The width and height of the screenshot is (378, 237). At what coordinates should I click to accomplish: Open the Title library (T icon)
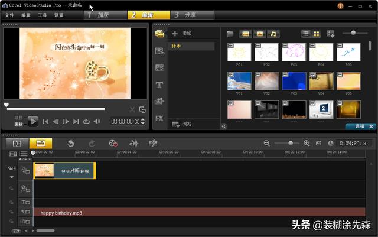click(159, 85)
